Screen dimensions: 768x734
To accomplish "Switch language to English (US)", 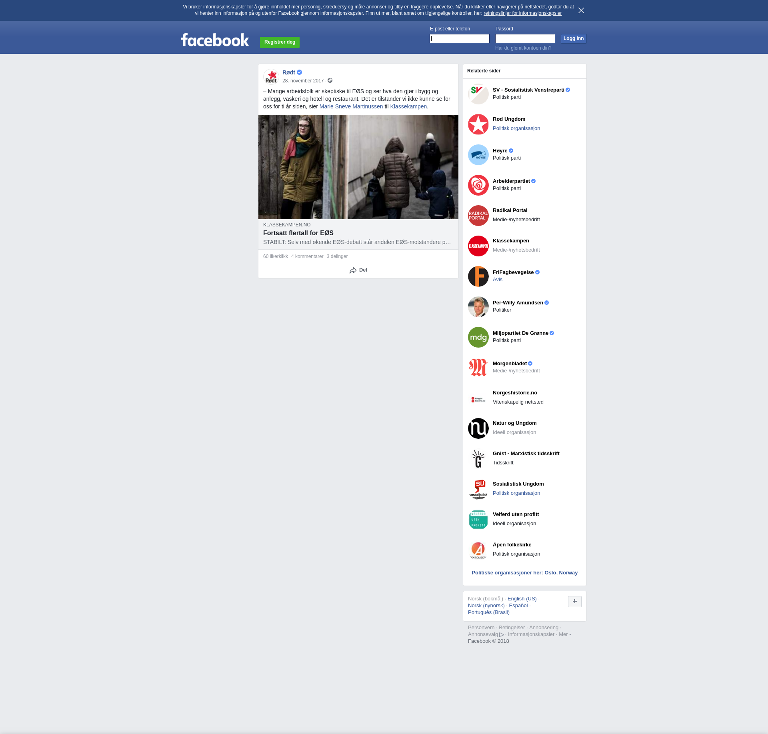I will coord(522,599).
